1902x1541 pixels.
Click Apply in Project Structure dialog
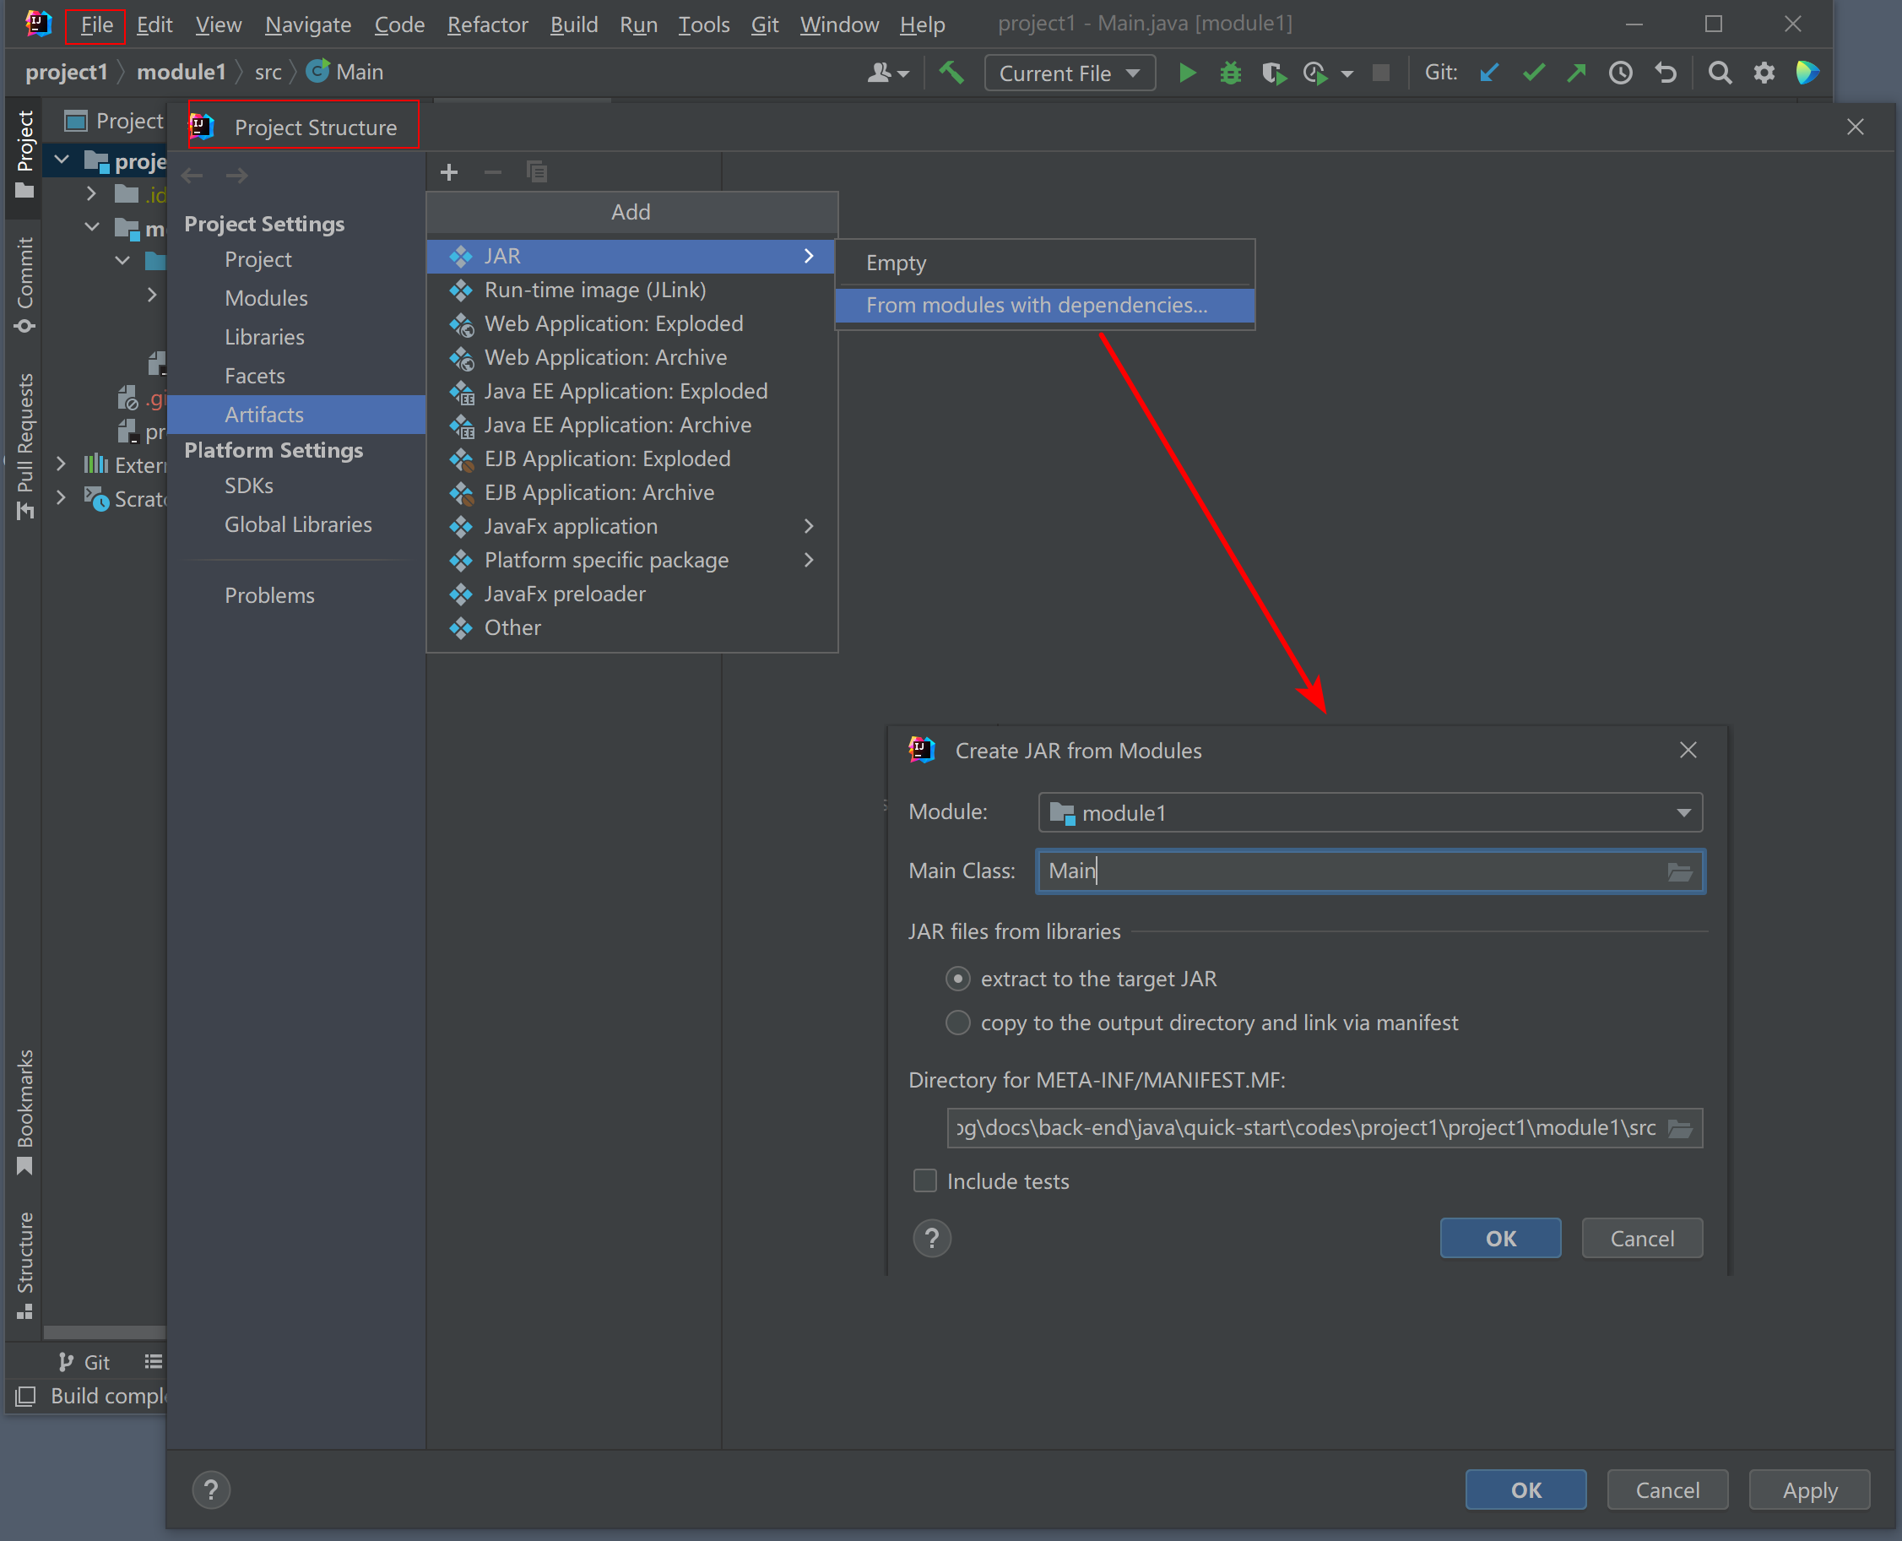tap(1810, 1490)
